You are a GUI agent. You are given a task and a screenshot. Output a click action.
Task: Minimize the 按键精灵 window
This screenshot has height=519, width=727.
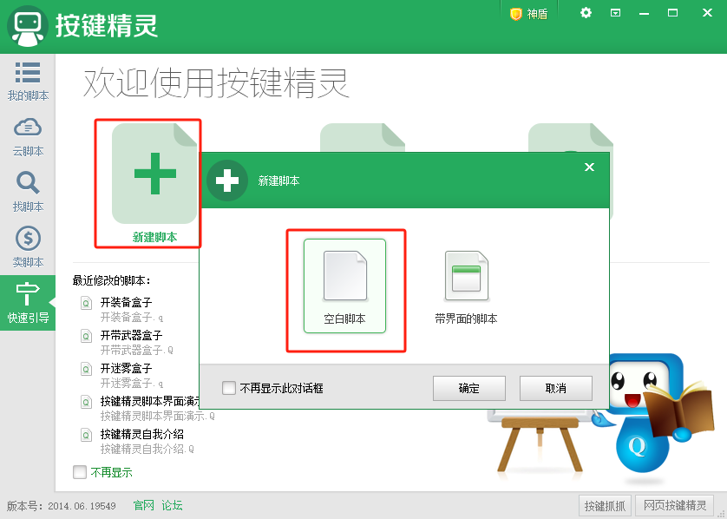[x=644, y=13]
